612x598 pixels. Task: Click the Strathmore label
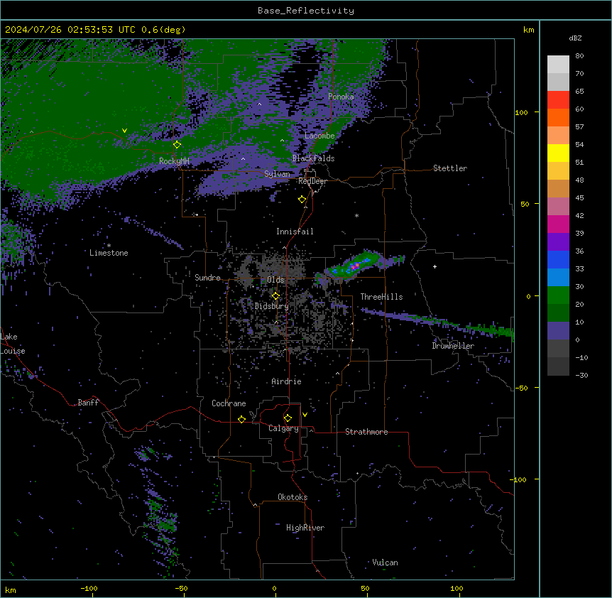(x=366, y=432)
